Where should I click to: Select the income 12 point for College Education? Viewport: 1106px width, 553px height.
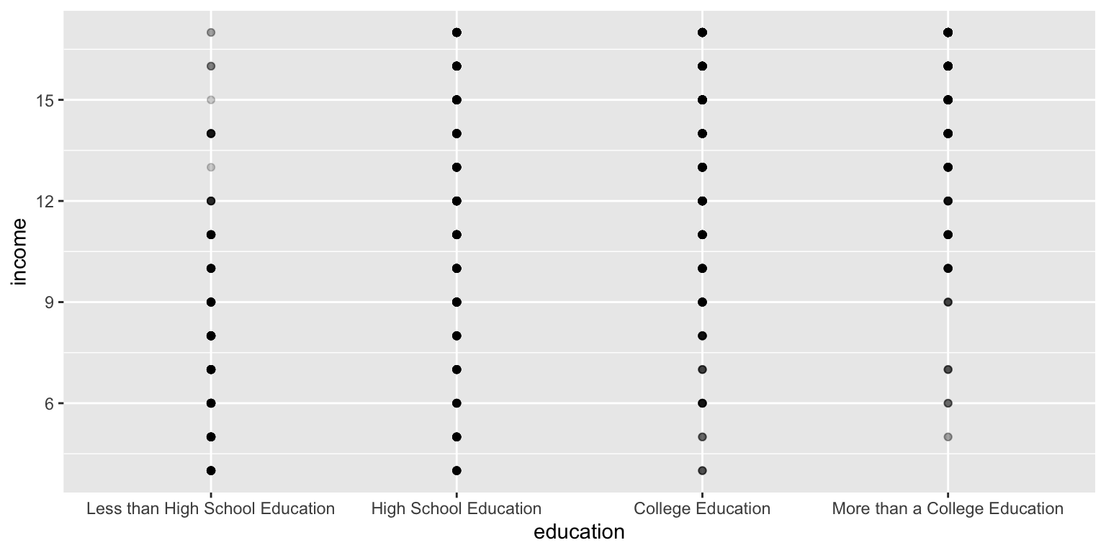pos(702,201)
